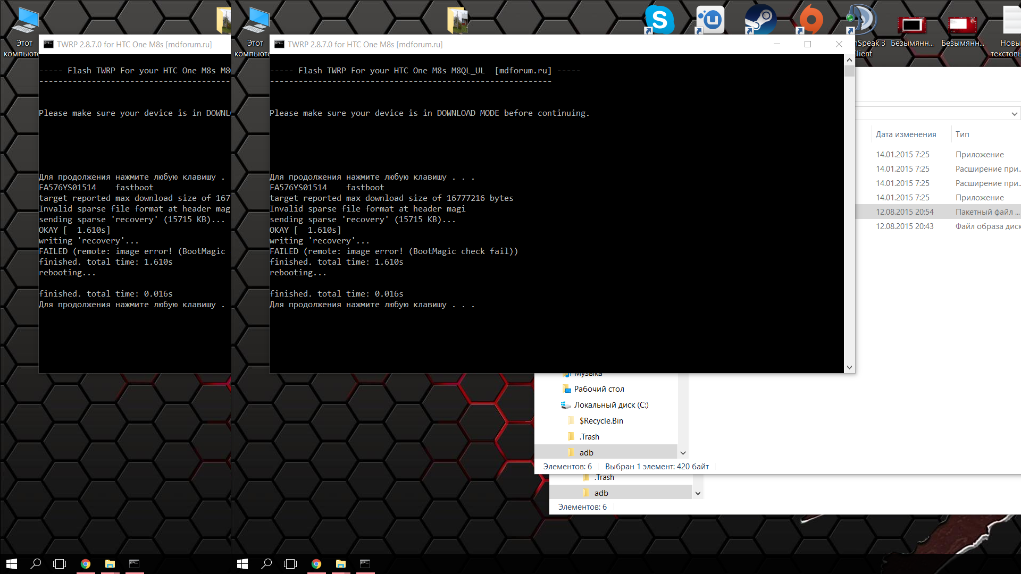The height and width of the screenshot is (574, 1021).
Task: Expand the Explorer address bar dropdown
Action: [1014, 114]
